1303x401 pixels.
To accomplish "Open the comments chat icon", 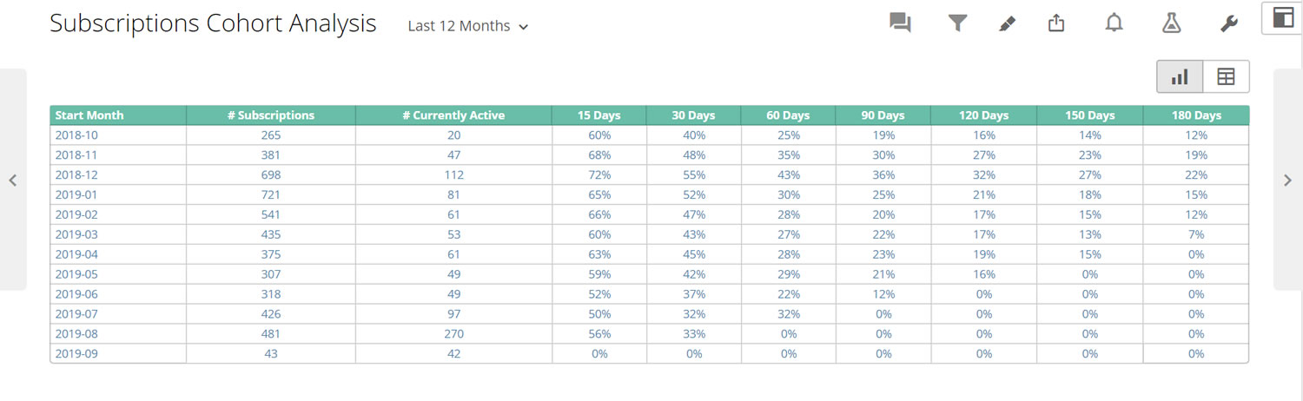I will coord(900,23).
